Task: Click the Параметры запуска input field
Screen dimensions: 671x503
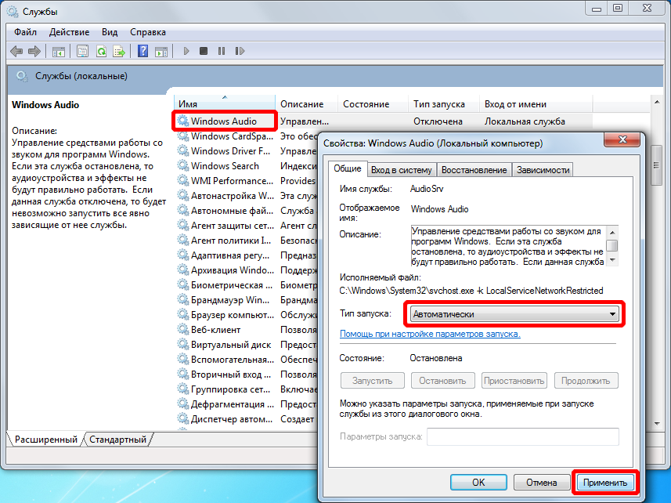Action: pyautogui.click(x=522, y=436)
